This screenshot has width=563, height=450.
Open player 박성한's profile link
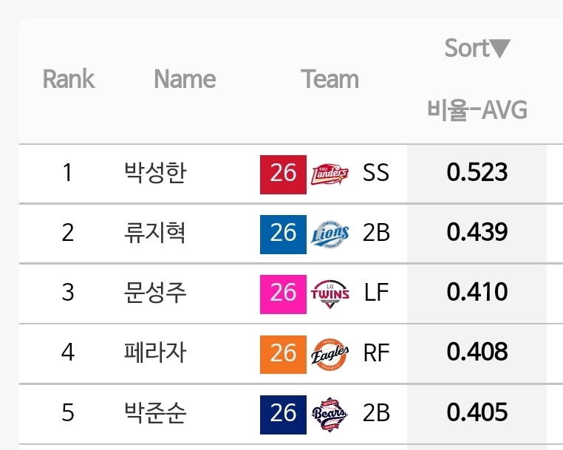coord(155,173)
